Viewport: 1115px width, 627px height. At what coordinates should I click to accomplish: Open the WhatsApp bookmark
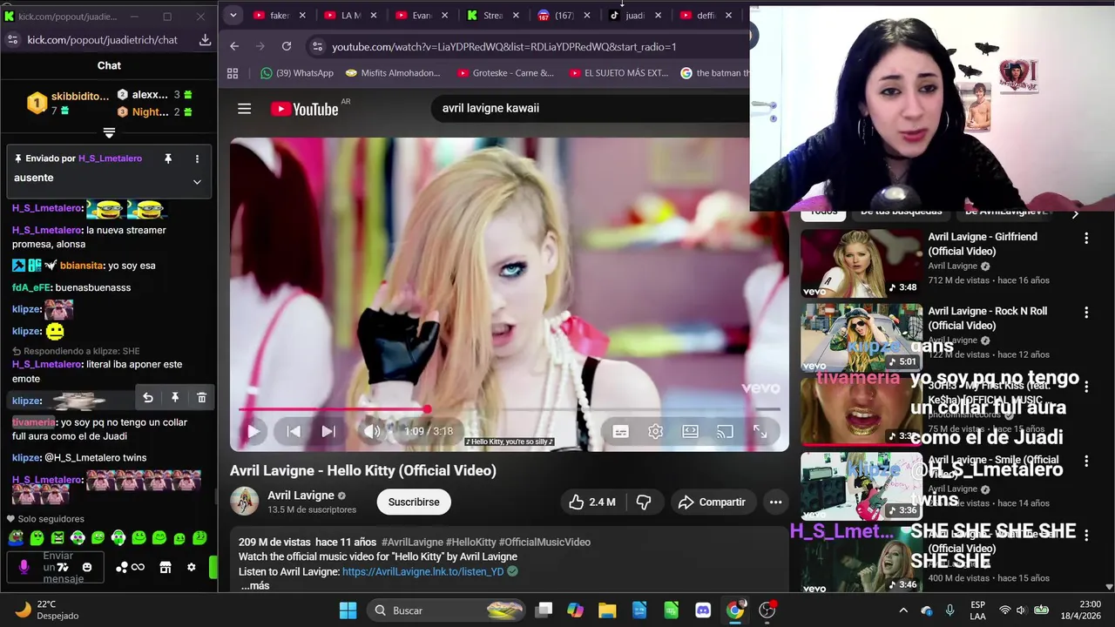click(x=297, y=73)
